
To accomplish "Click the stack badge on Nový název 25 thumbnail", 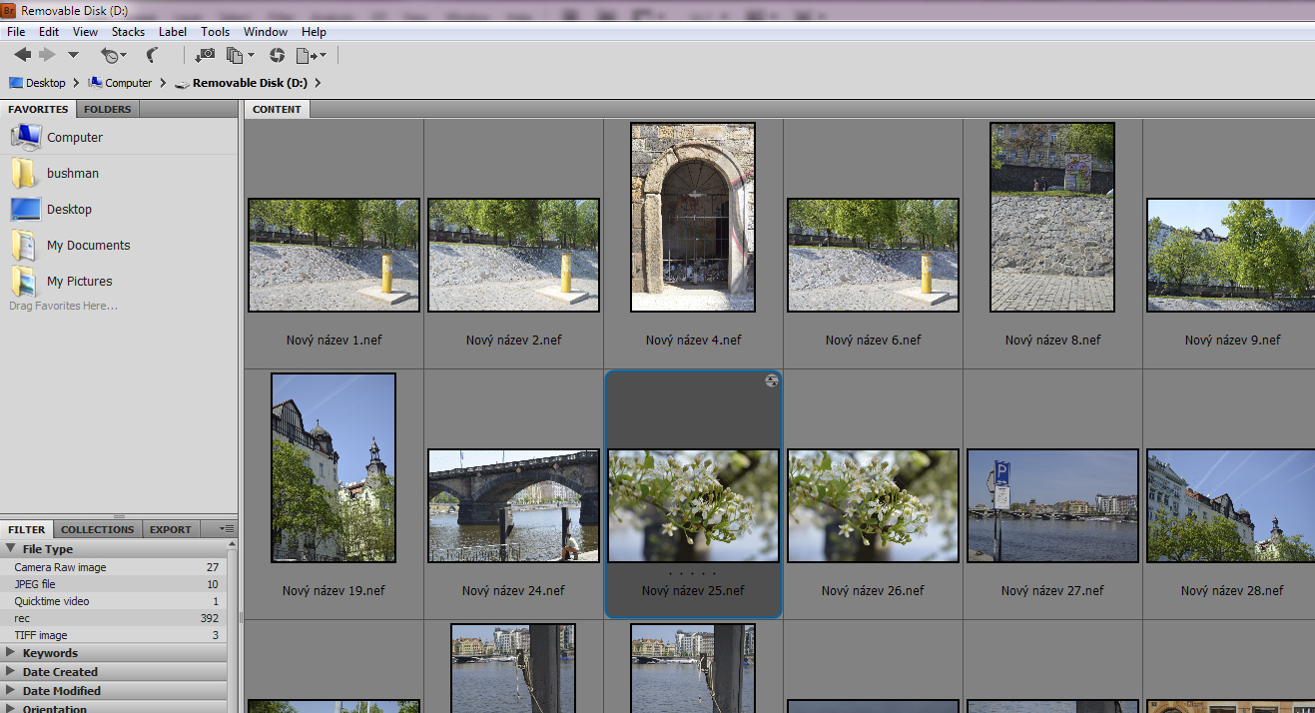I will (x=772, y=380).
